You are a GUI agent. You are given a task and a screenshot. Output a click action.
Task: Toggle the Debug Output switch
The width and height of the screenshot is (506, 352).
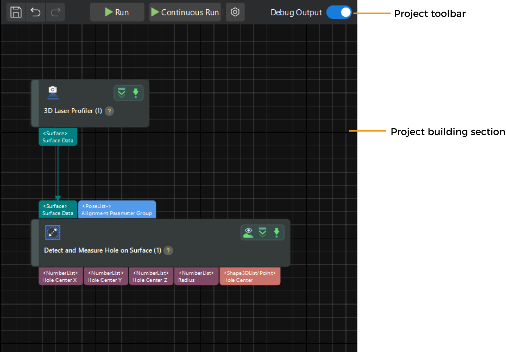(339, 13)
